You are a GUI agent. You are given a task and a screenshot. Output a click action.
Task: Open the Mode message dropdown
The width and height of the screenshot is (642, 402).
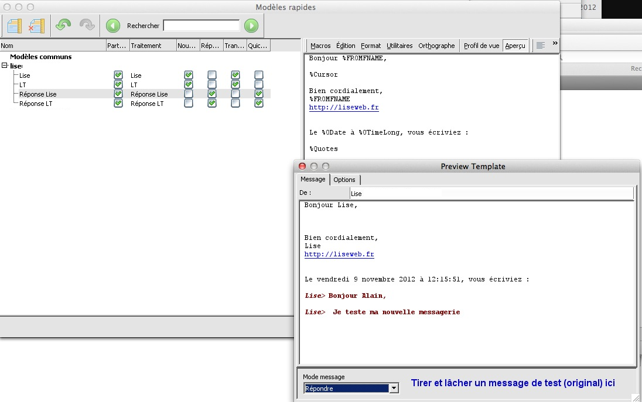click(x=394, y=388)
